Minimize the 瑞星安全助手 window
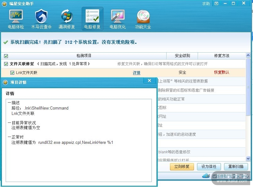The image size is (253, 187). 225,3
